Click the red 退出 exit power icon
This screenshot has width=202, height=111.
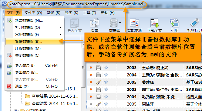pyautogui.click(x=9, y=86)
